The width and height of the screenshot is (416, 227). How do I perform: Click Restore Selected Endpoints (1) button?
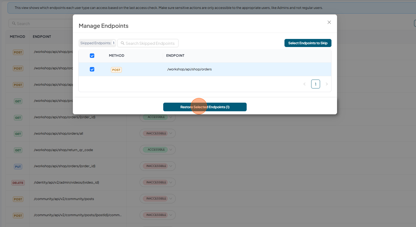pos(205,107)
